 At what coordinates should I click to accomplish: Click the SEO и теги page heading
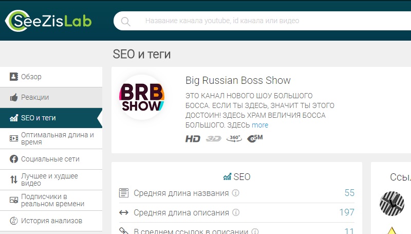click(x=142, y=55)
